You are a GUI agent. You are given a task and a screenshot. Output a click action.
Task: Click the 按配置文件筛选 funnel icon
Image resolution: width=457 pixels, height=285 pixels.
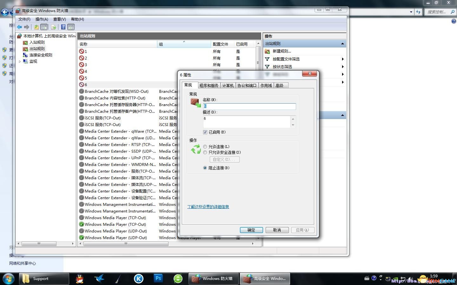tap(267, 59)
